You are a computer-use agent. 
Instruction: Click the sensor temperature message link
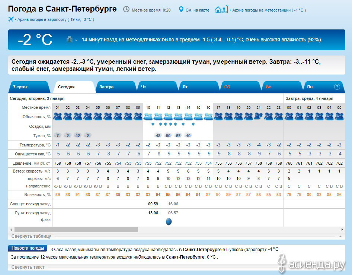202,40
